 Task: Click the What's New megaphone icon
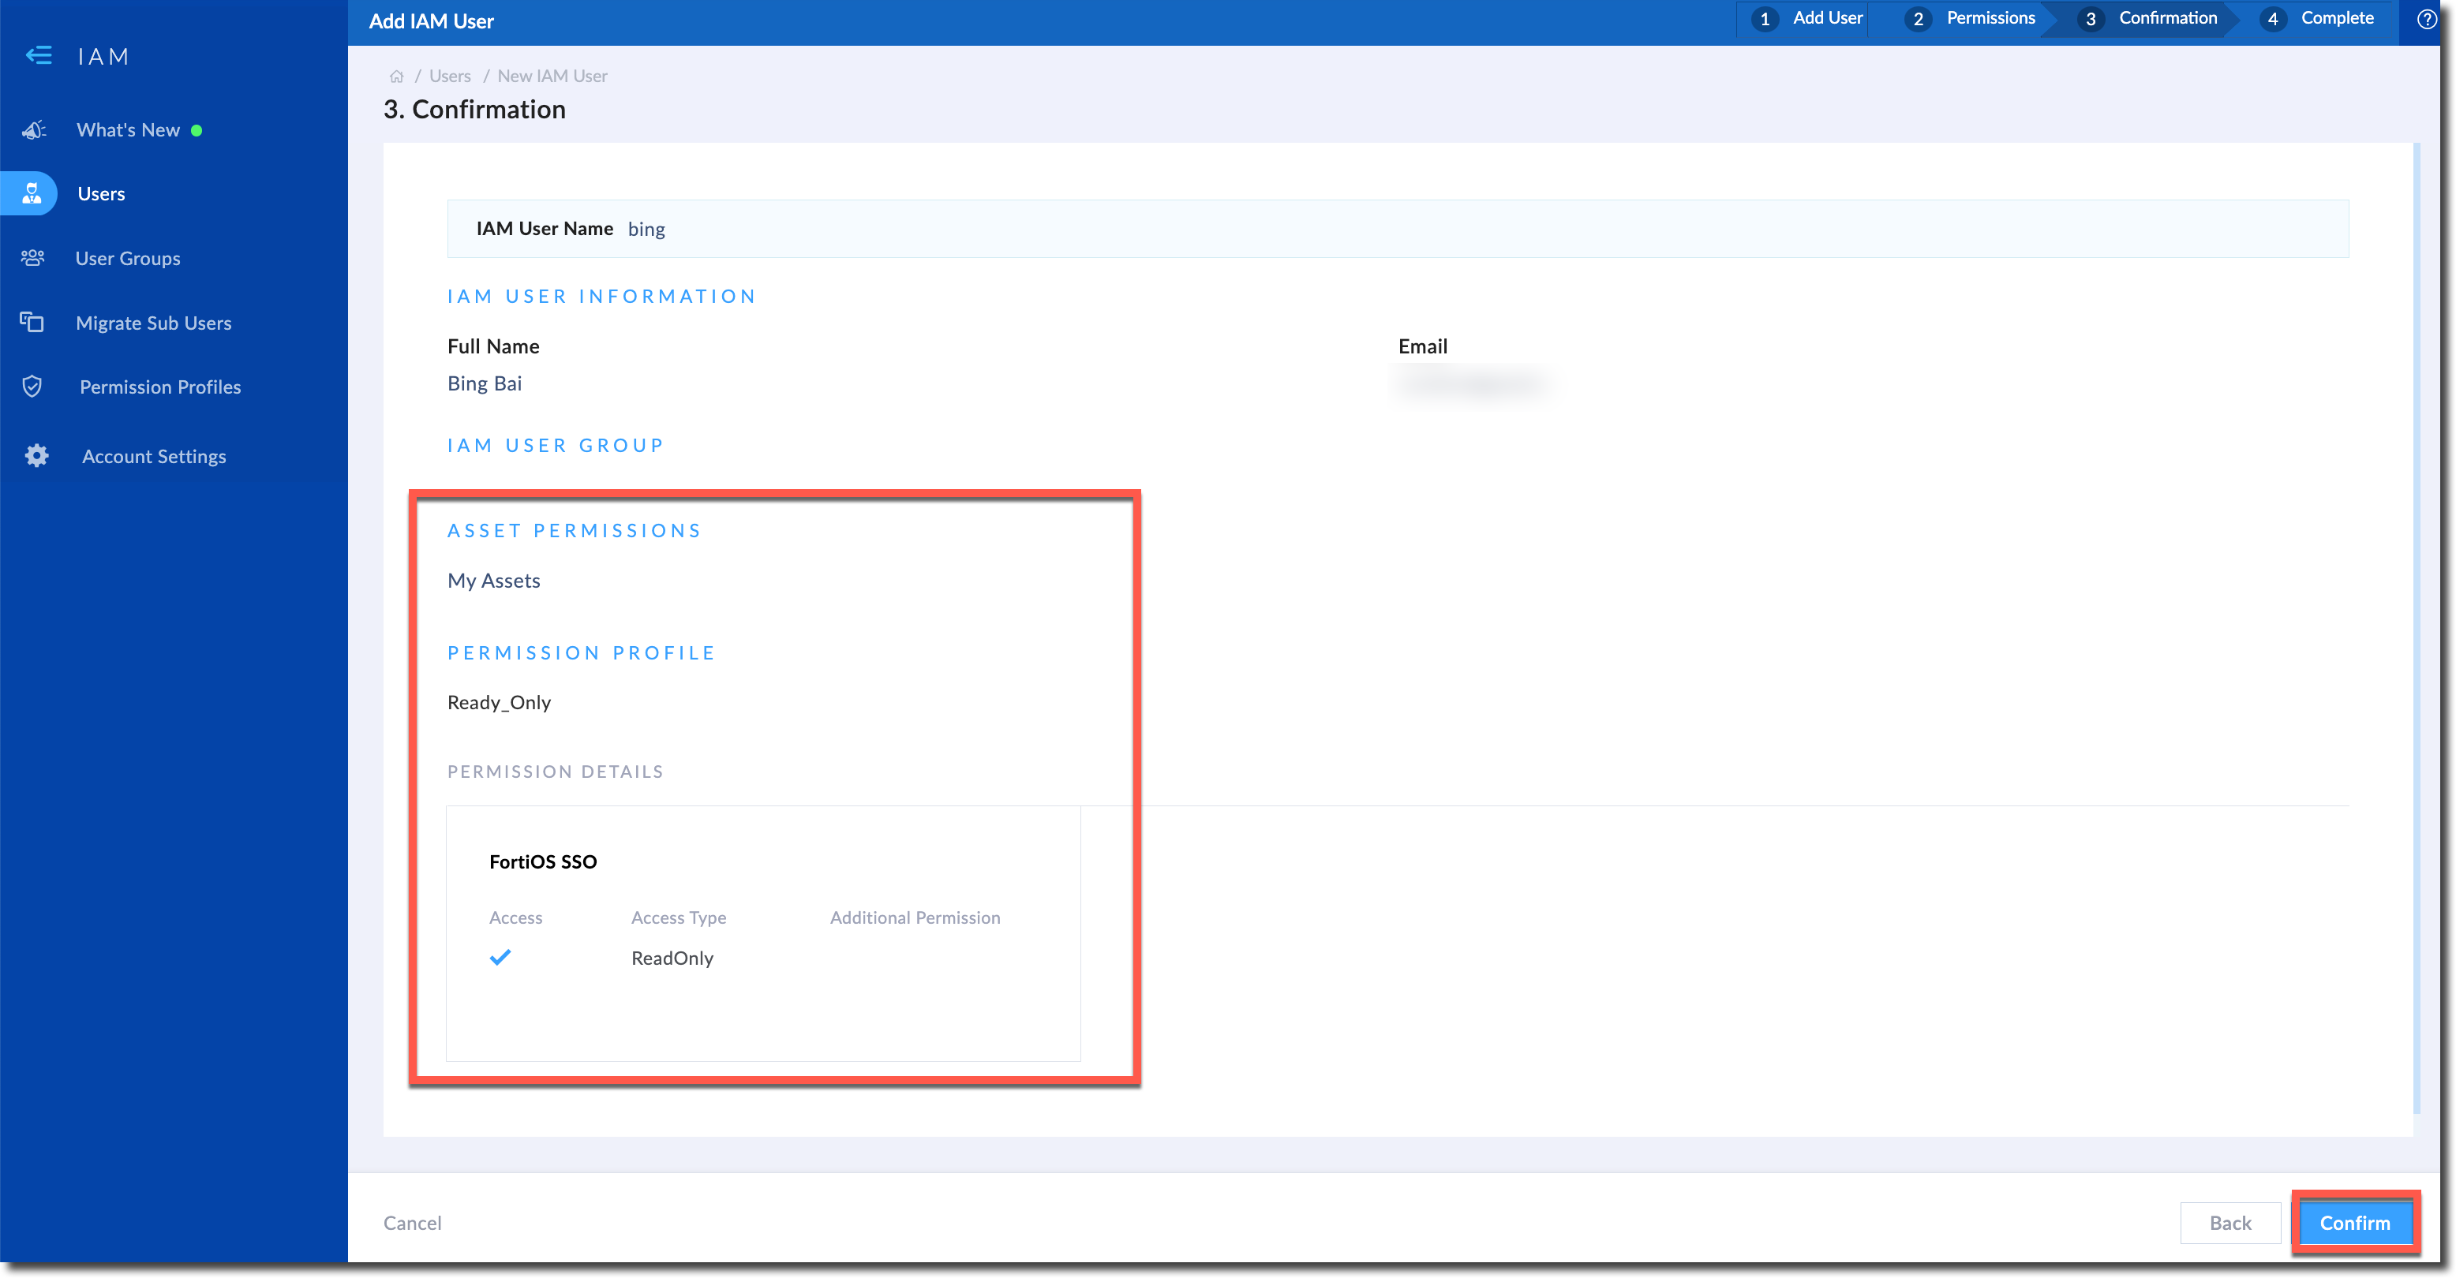click(34, 129)
